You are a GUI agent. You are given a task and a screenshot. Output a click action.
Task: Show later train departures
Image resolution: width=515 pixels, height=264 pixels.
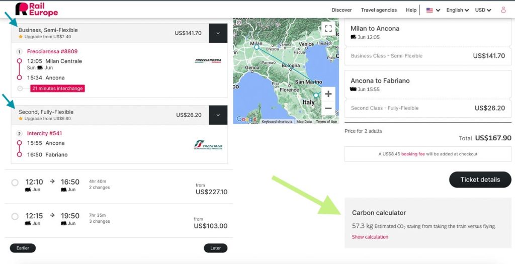pos(215,248)
